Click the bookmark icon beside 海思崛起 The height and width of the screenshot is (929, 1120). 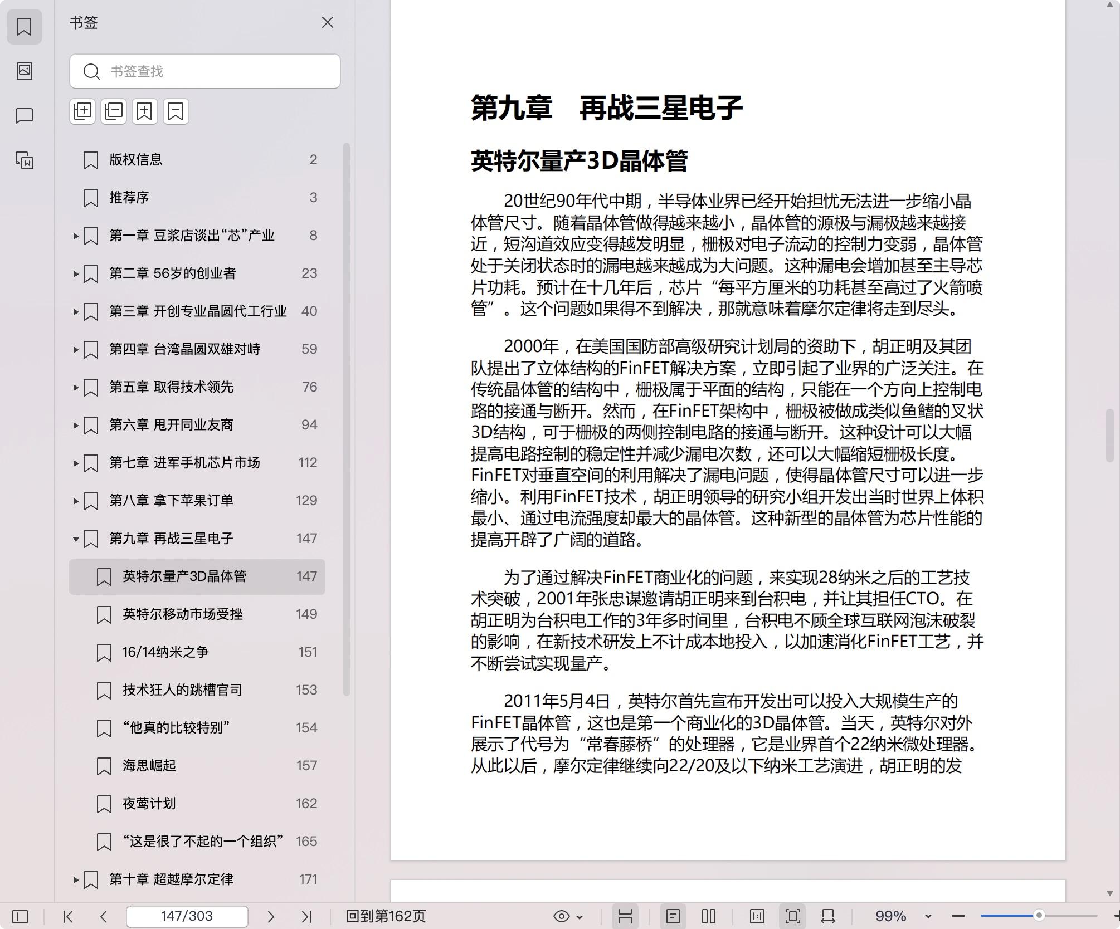click(x=104, y=766)
